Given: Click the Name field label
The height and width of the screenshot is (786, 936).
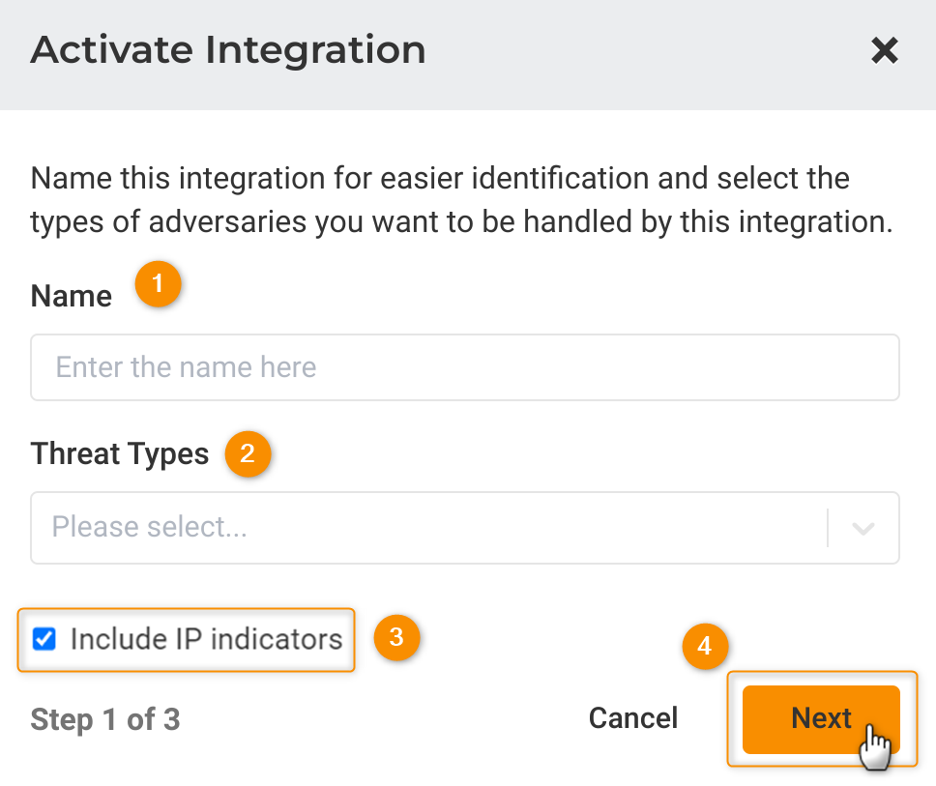Looking at the screenshot, I should point(72,296).
